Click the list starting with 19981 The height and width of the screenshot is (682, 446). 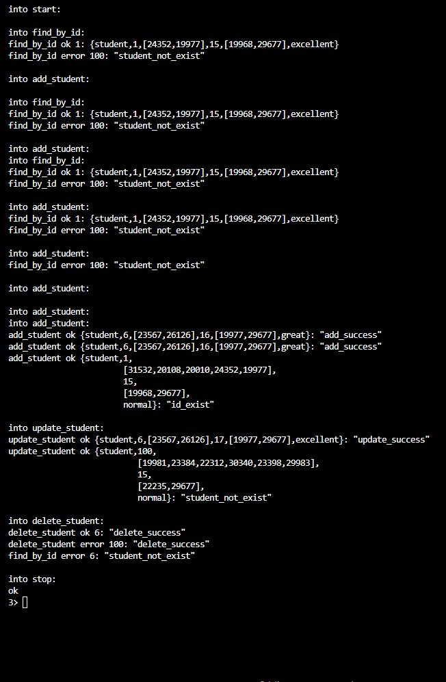click(228, 462)
